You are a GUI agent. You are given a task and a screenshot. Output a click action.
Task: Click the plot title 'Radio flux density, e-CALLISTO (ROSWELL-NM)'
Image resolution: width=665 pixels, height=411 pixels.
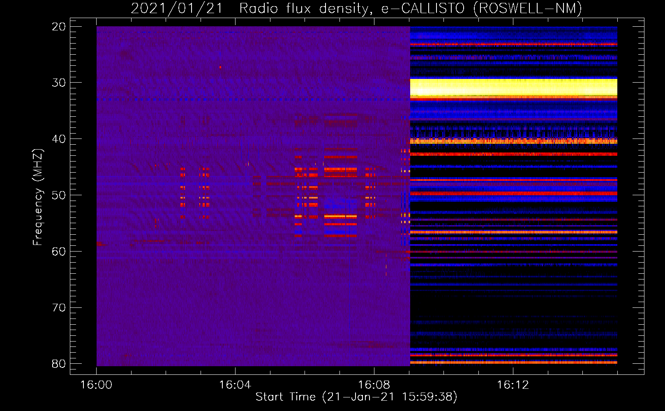(x=411, y=8)
